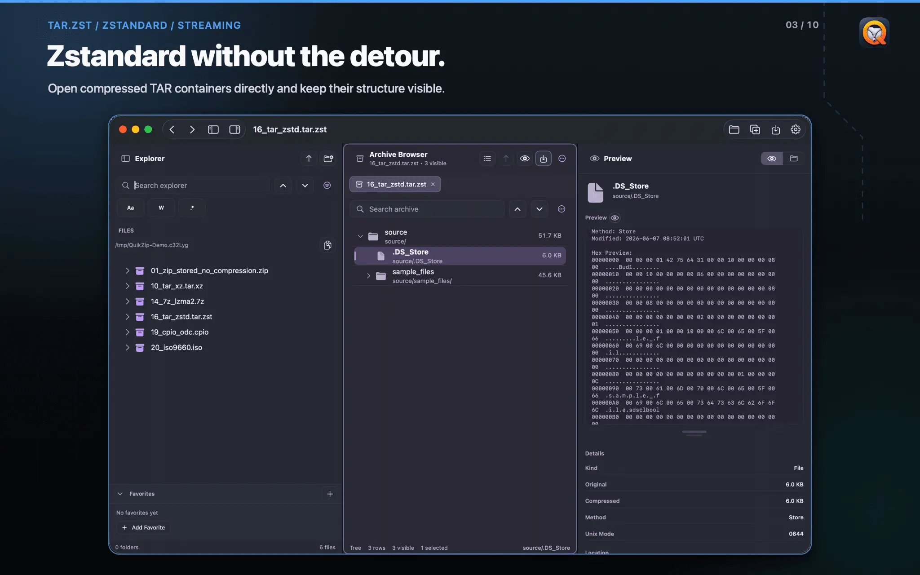Go forward with the right chevron
The height and width of the screenshot is (575, 920).
click(192, 129)
